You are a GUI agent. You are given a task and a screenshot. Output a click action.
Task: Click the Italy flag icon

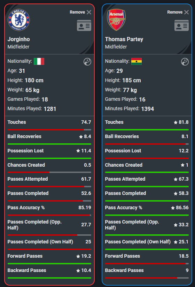coord(39,61)
